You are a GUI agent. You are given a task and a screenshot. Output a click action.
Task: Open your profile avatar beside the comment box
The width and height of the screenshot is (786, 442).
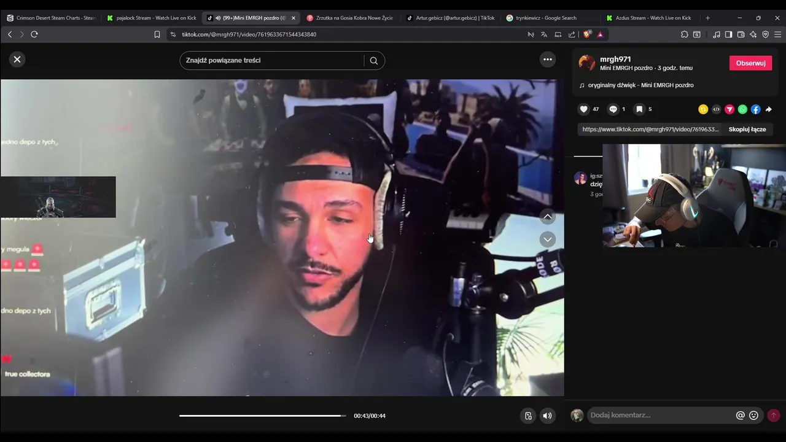pos(577,416)
